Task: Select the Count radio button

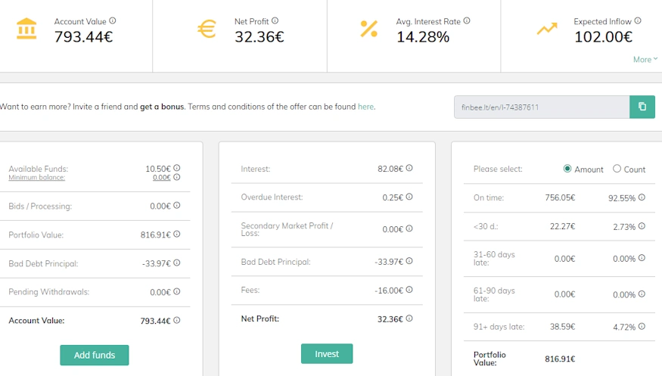Action: pos(617,169)
